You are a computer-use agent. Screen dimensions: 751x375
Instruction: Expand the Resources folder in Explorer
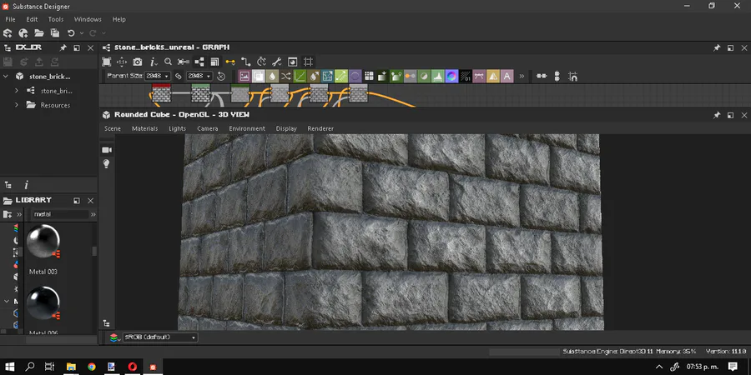point(17,105)
